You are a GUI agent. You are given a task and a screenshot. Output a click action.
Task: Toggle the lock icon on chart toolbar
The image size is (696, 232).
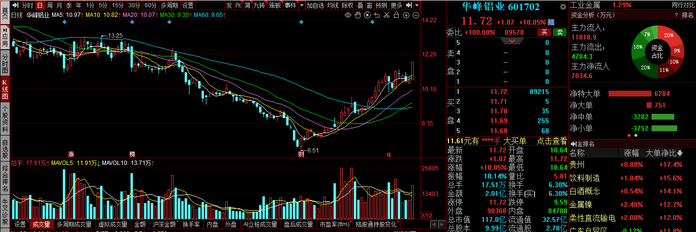[396, 15]
